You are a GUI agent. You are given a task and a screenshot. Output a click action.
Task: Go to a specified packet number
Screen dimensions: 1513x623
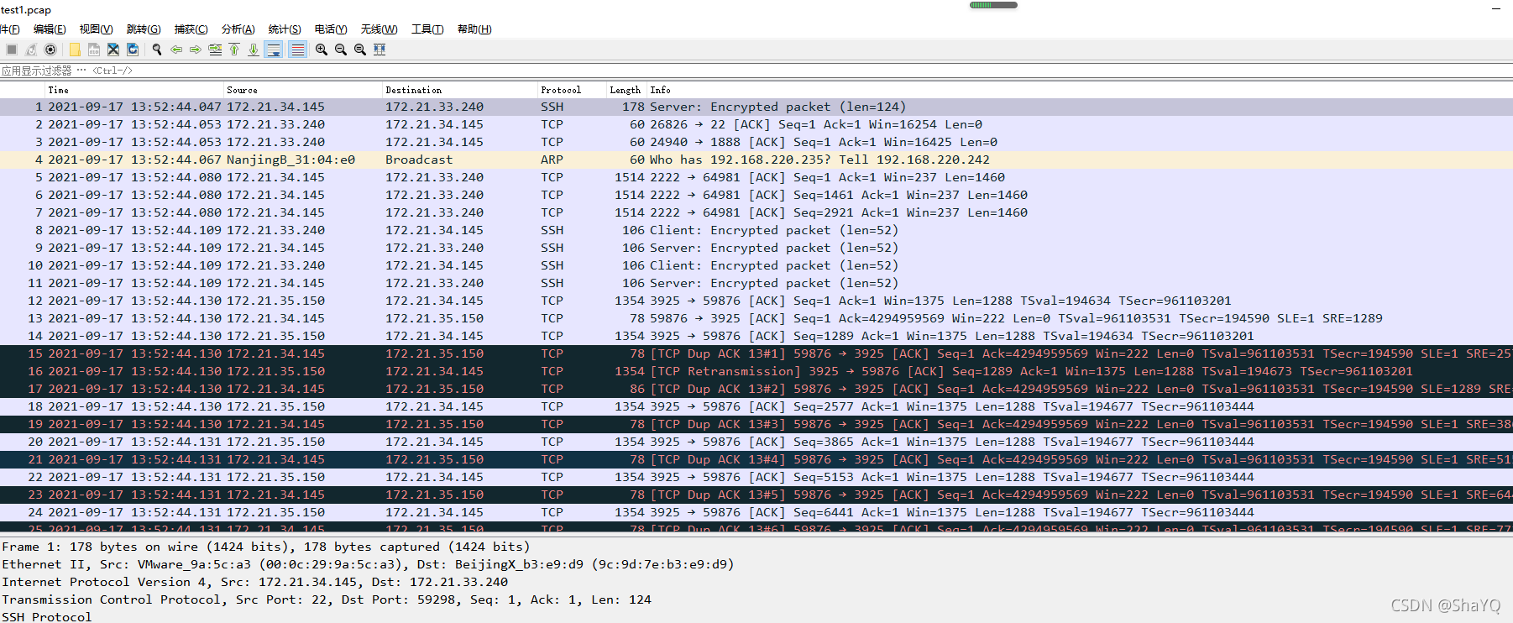click(x=215, y=50)
